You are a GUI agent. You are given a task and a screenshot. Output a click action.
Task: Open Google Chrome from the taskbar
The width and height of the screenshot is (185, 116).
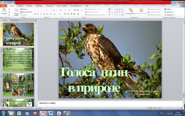pyautogui.click(x=67, y=113)
